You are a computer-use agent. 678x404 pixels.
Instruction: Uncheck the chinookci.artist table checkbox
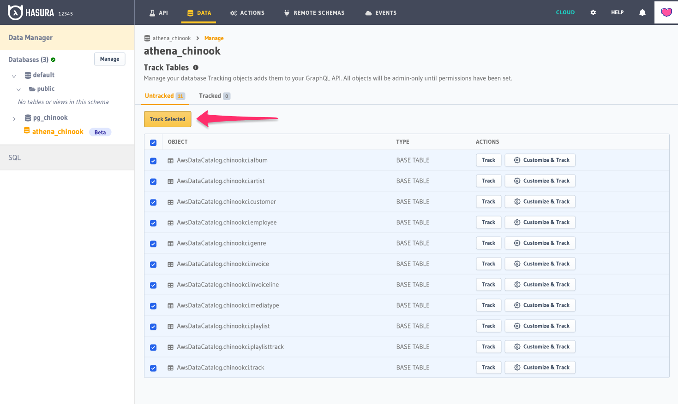pyautogui.click(x=153, y=182)
